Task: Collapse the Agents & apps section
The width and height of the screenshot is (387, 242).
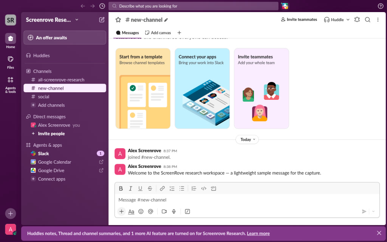Action: [47, 145]
